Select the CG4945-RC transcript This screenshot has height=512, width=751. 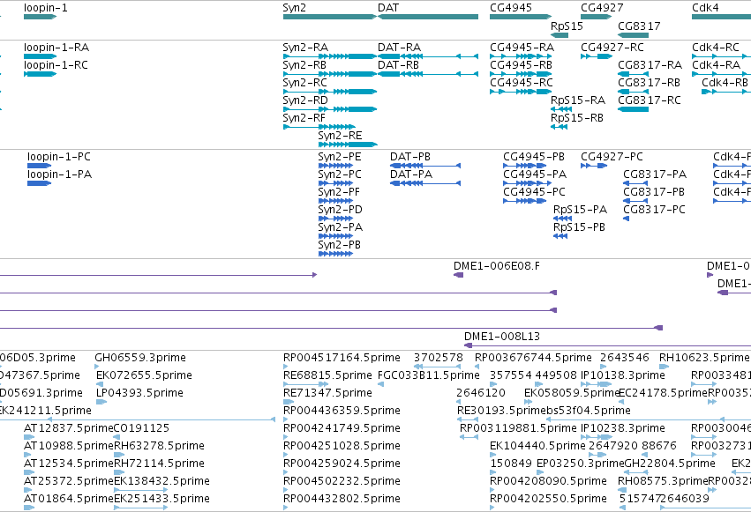pyautogui.click(x=521, y=92)
